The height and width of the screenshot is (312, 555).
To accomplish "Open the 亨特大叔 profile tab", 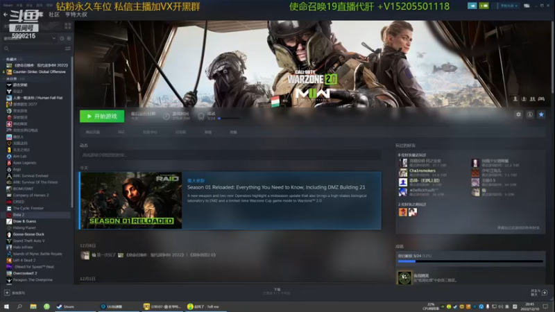I will 76,15.
